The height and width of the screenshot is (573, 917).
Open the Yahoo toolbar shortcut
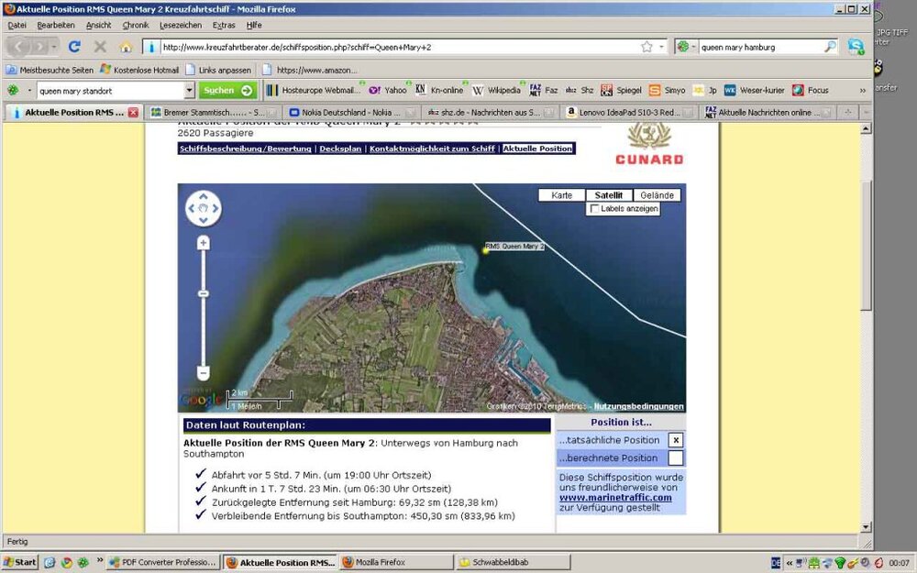[388, 90]
